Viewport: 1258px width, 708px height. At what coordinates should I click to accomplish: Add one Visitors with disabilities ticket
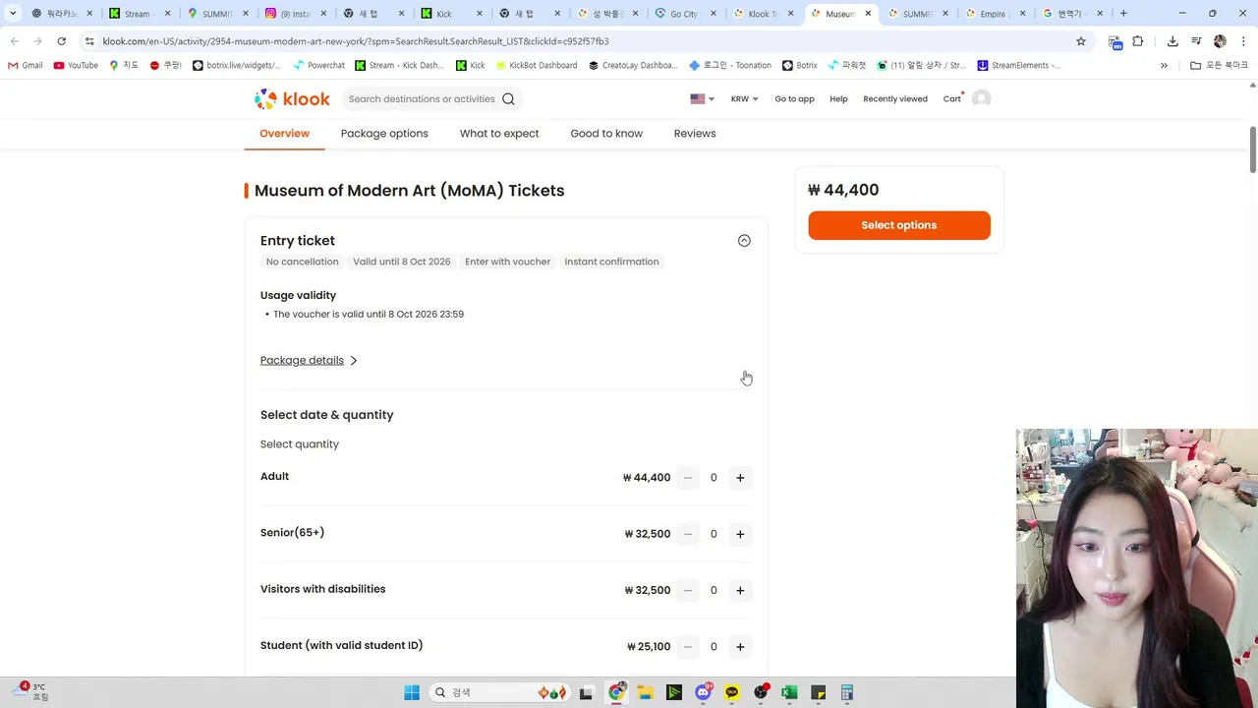[740, 590]
